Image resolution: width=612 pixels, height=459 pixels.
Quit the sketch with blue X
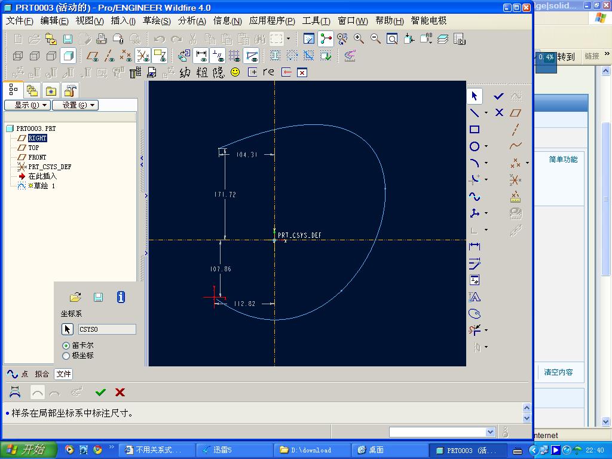[x=499, y=113]
